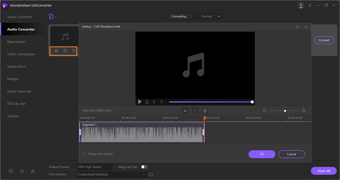Open the Video Editor section

[16, 66]
